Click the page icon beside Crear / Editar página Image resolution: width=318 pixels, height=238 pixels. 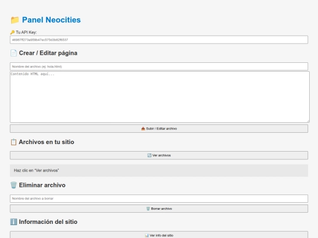pyautogui.click(x=14, y=53)
